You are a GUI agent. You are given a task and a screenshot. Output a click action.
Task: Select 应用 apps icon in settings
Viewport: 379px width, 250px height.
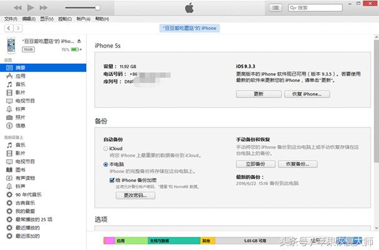tap(9, 76)
